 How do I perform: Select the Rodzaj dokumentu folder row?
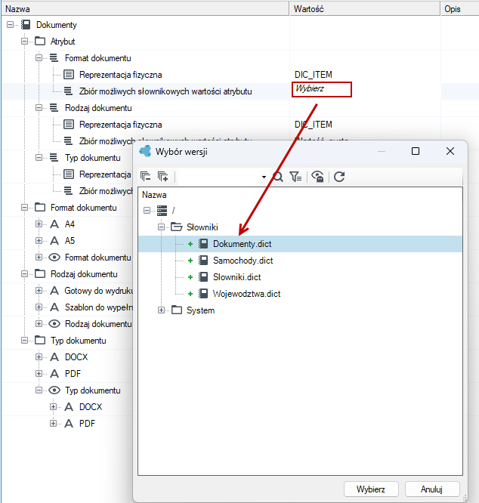(x=84, y=274)
